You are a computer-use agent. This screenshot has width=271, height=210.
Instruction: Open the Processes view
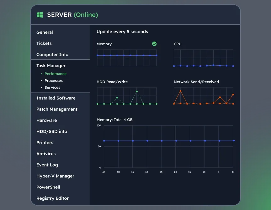[54, 80]
